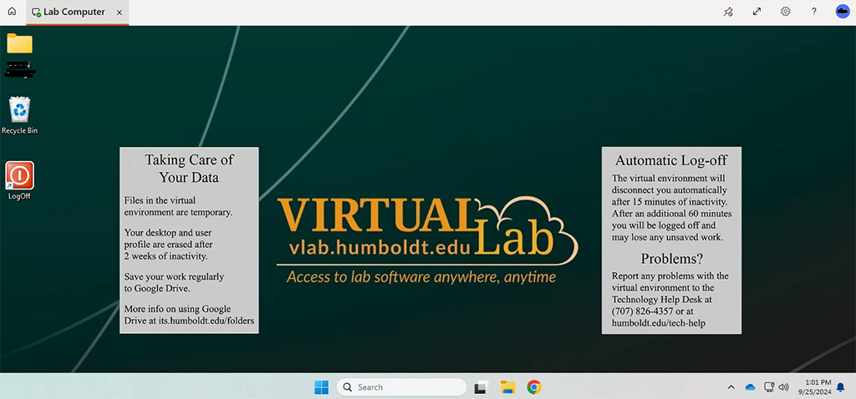Launch Google Chrome from the taskbar

coord(534,387)
